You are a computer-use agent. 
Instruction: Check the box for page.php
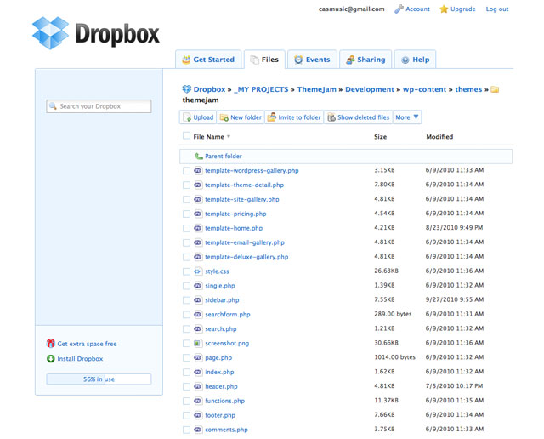pos(187,357)
